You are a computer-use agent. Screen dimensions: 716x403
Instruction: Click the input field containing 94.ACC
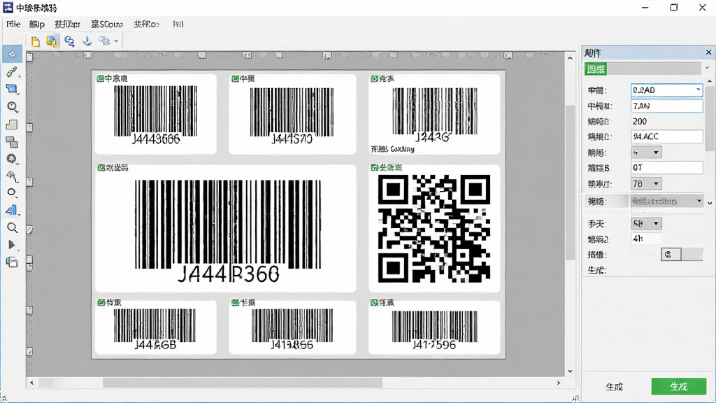coord(666,136)
